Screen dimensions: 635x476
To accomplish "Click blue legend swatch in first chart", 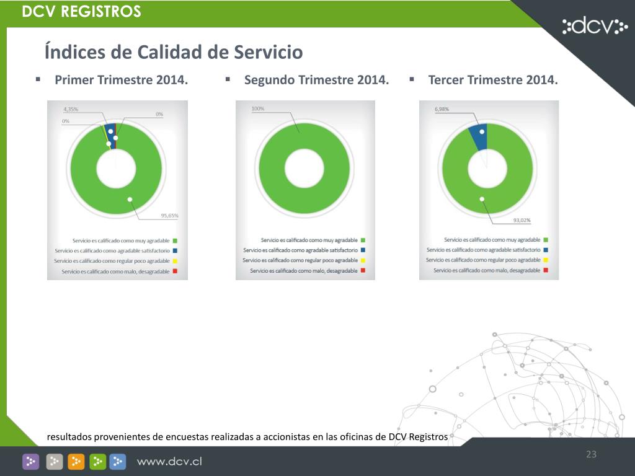I will pyautogui.click(x=175, y=251).
